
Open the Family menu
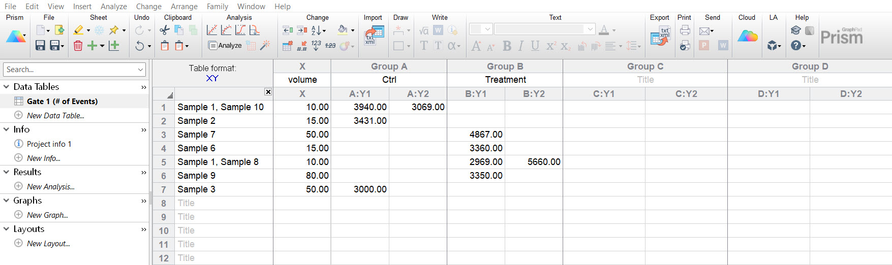(x=217, y=7)
